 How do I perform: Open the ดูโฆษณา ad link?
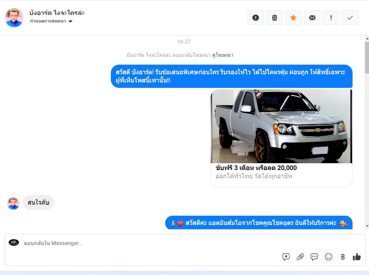[222, 55]
